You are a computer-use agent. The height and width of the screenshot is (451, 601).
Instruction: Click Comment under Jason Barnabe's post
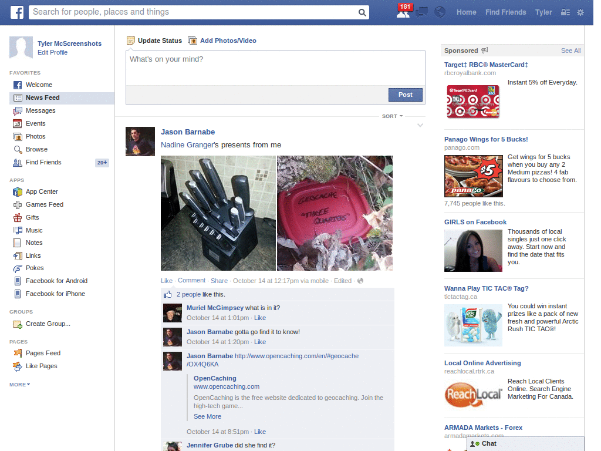[x=192, y=280]
